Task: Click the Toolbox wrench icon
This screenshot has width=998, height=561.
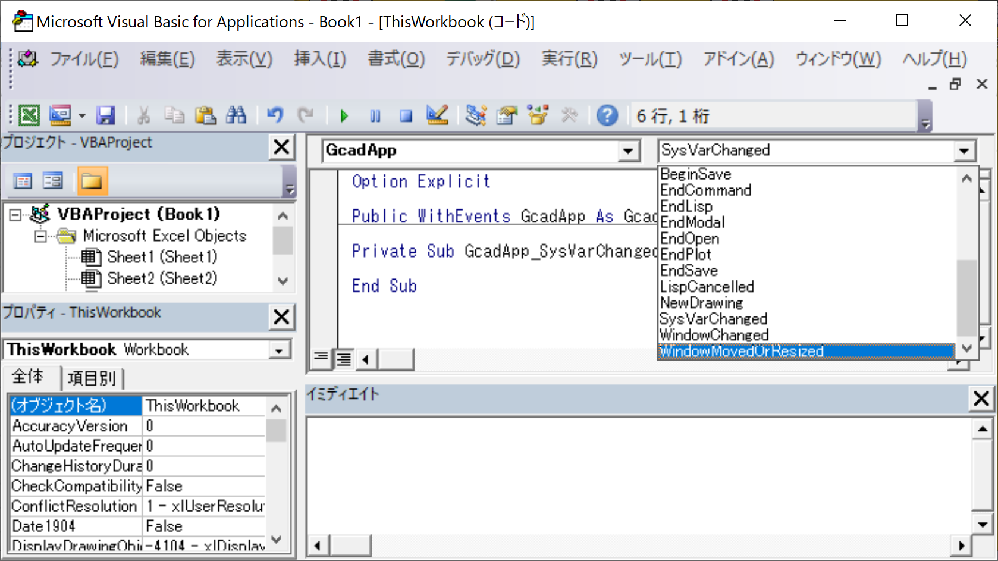Action: click(x=569, y=115)
